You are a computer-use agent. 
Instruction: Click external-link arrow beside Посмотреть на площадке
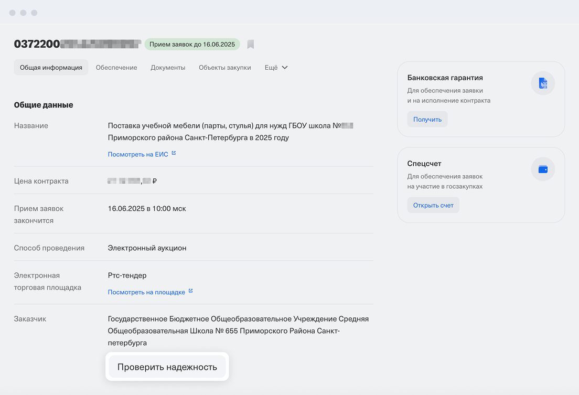point(190,291)
